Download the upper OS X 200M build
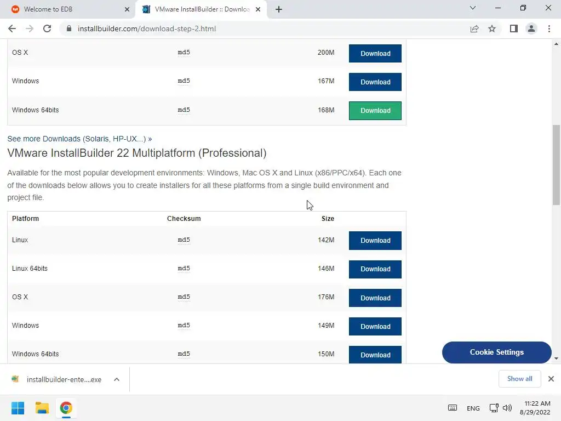The width and height of the screenshot is (561, 421). [x=375, y=53]
